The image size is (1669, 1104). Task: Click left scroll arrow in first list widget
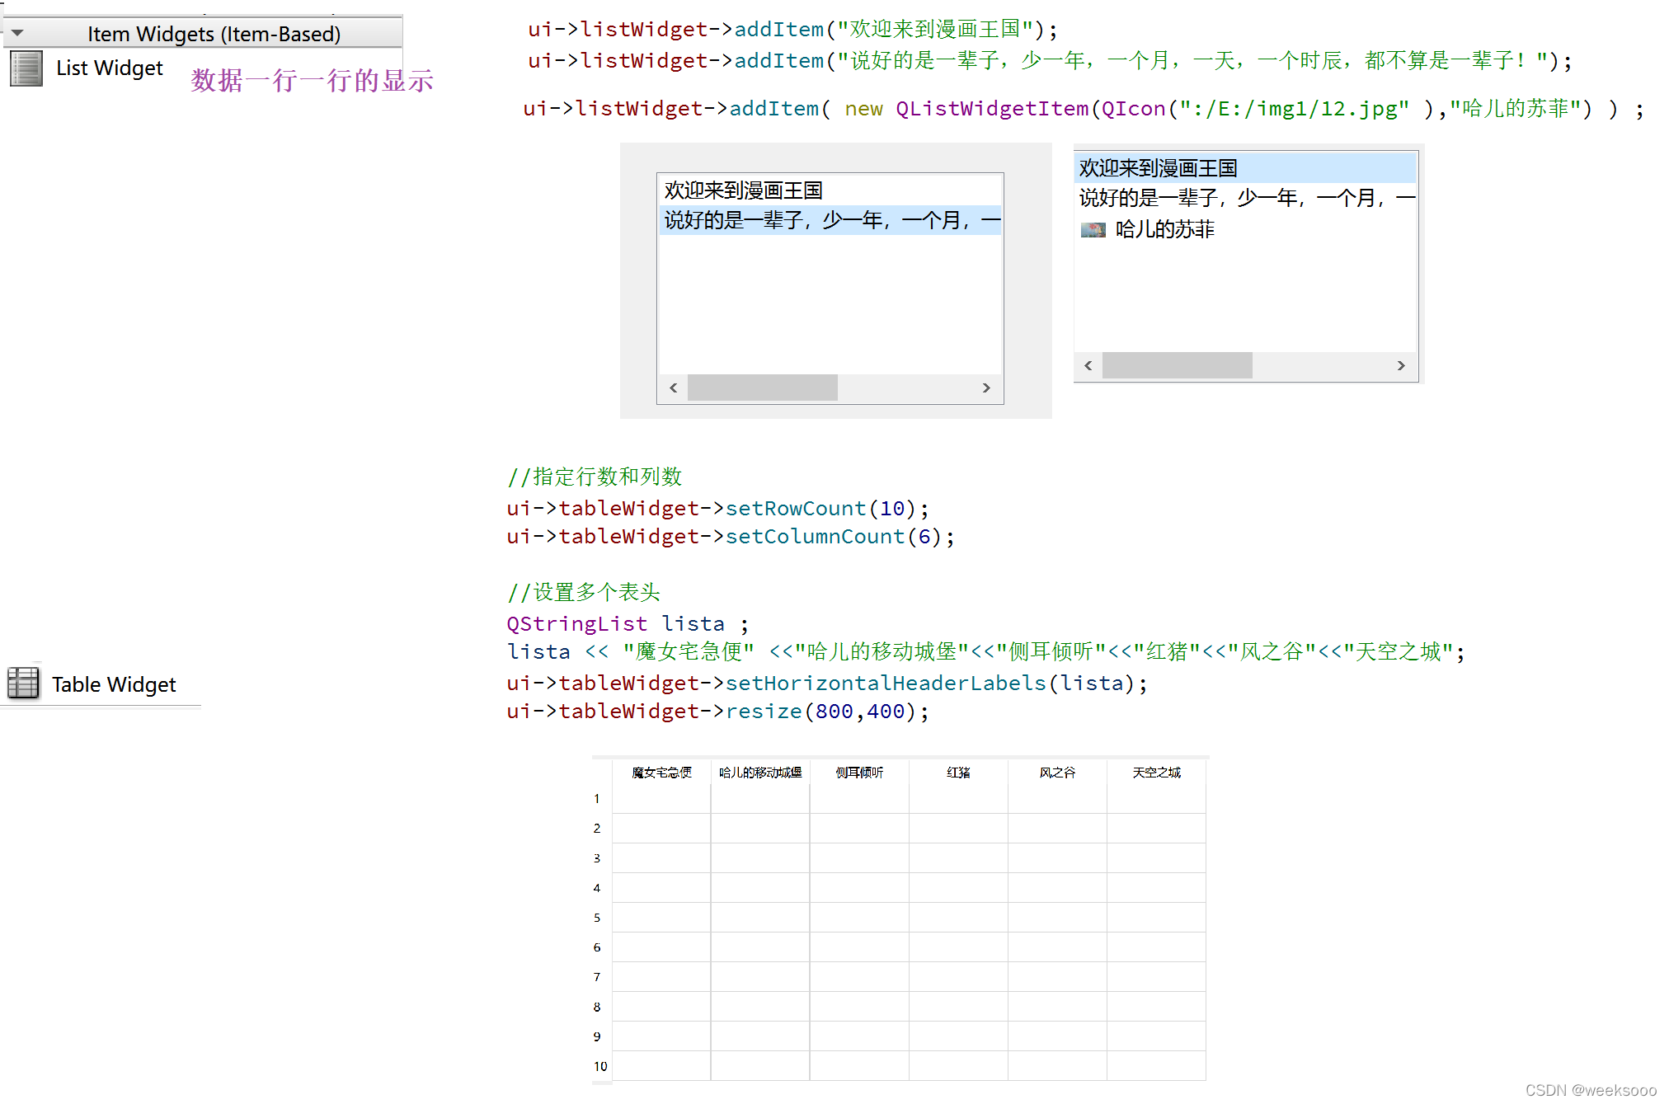(x=674, y=388)
